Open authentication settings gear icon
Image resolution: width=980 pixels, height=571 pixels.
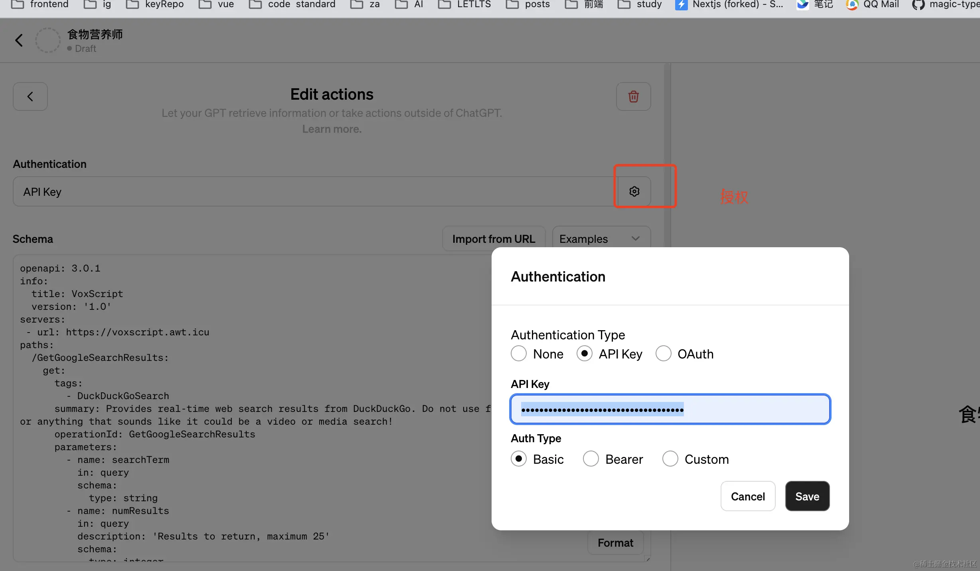click(x=634, y=191)
